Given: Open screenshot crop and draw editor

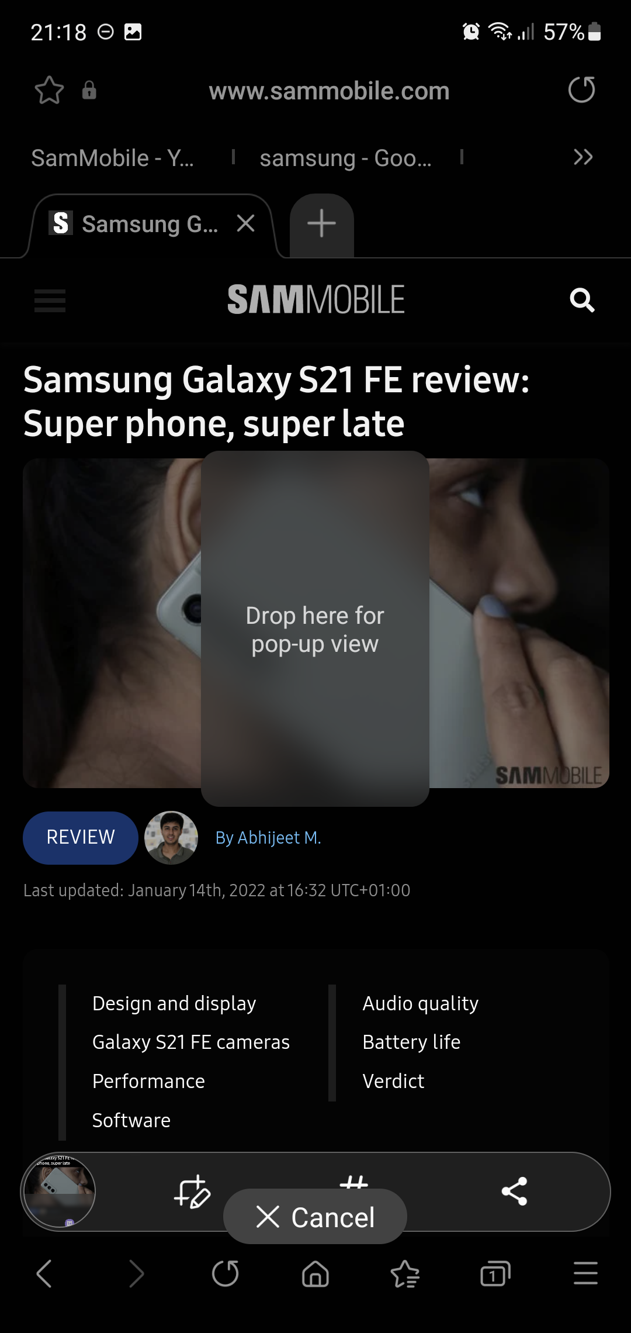Looking at the screenshot, I should coord(192,1191).
